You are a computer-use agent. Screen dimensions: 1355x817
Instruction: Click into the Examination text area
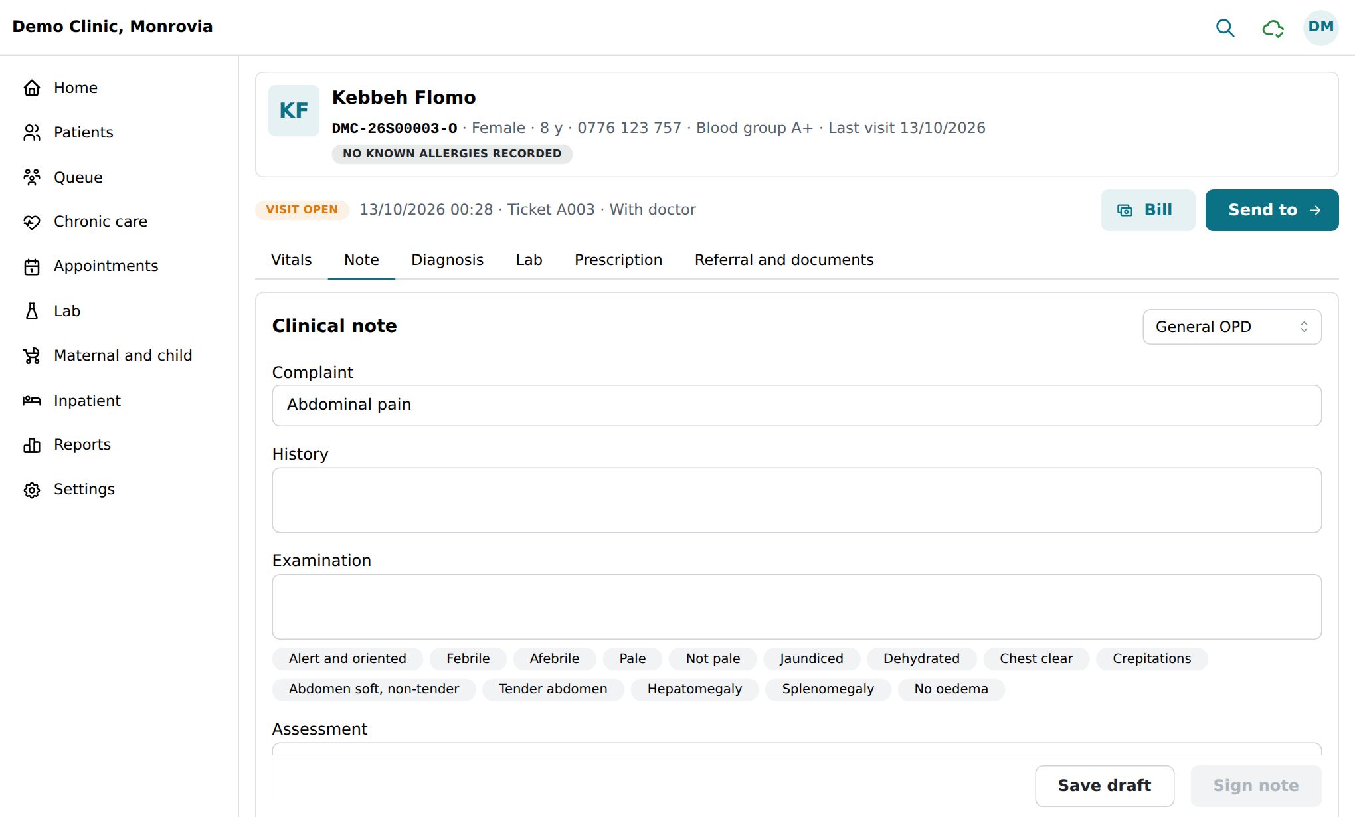pos(796,606)
